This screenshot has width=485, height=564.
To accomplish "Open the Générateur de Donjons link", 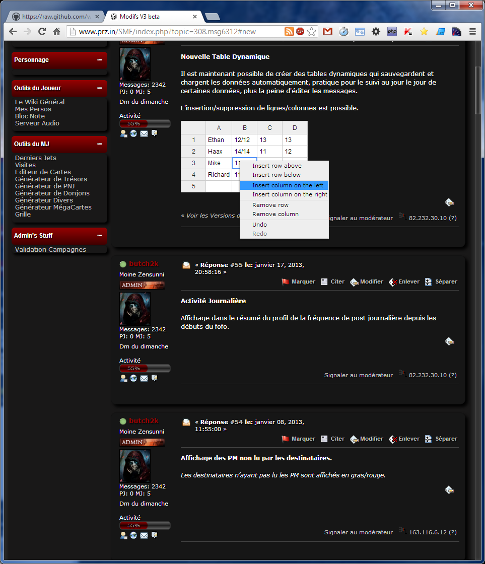I will pyautogui.click(x=52, y=193).
